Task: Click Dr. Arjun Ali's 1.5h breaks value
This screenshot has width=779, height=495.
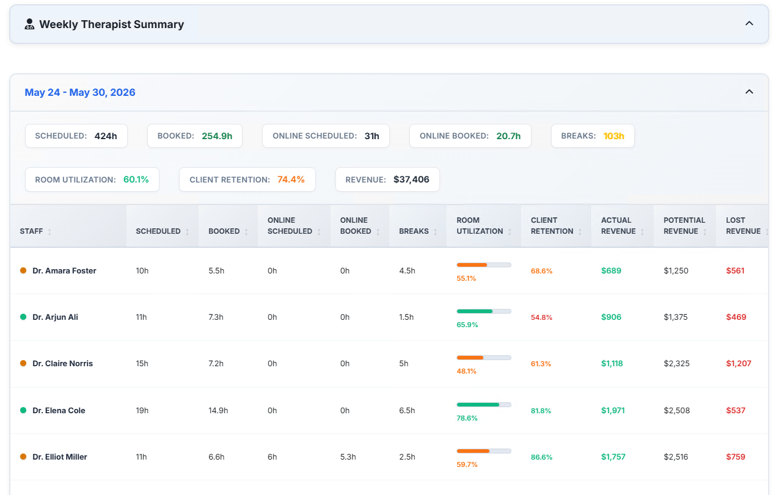Action: click(x=406, y=317)
